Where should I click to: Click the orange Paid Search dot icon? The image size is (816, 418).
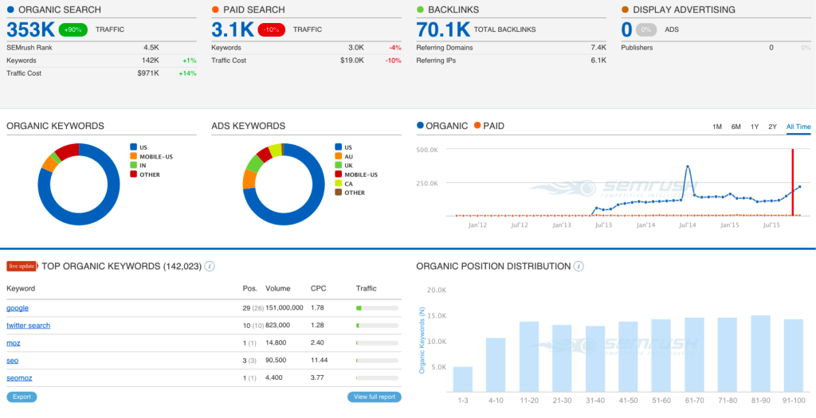[215, 10]
